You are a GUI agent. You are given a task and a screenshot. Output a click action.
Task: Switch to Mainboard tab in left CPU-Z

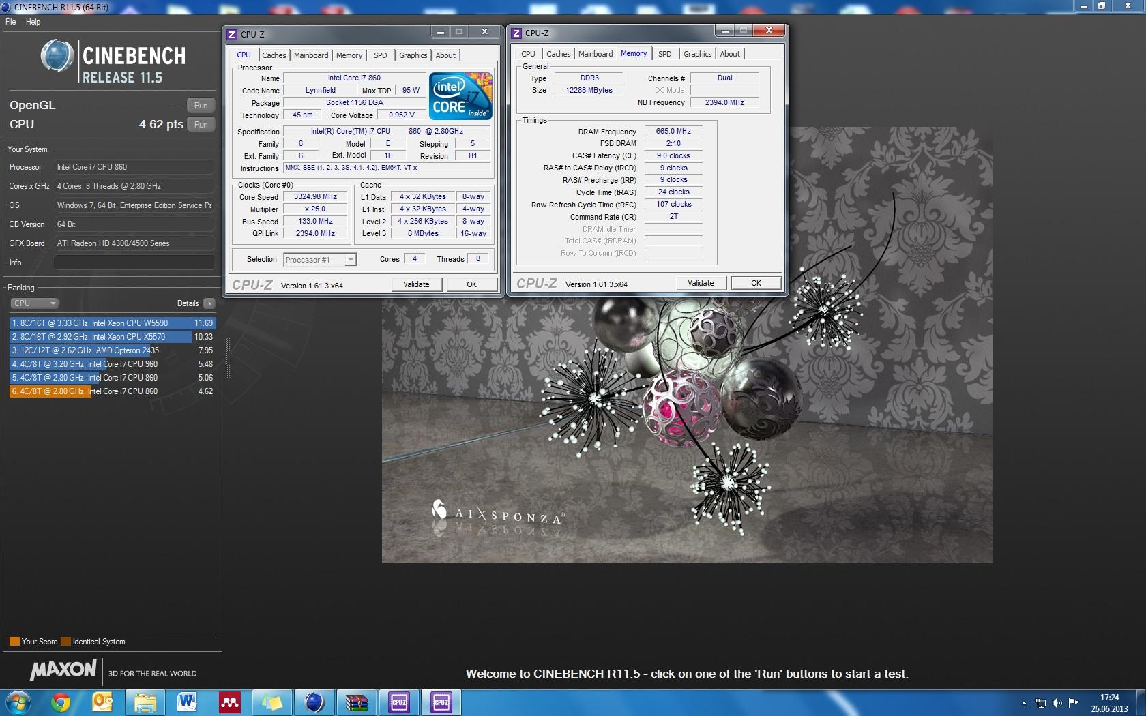tap(311, 55)
